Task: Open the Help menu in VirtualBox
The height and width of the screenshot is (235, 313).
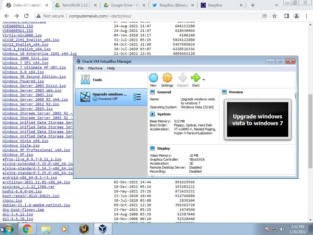Action: [111, 68]
